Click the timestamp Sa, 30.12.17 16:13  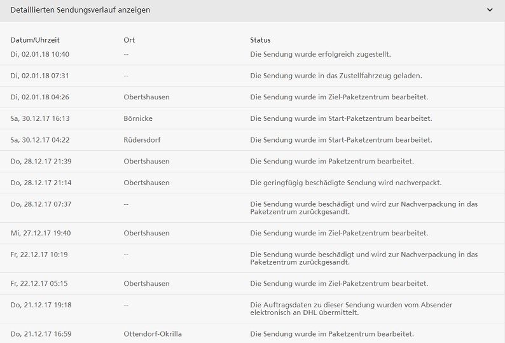pos(40,118)
